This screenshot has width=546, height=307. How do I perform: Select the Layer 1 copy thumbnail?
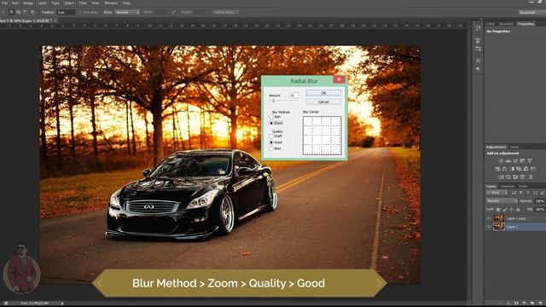click(498, 218)
